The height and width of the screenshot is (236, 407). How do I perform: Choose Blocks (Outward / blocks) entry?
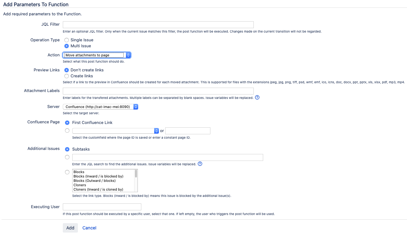[95, 181]
